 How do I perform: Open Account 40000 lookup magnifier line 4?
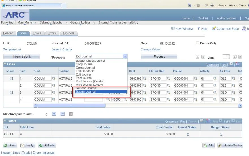point(125,100)
